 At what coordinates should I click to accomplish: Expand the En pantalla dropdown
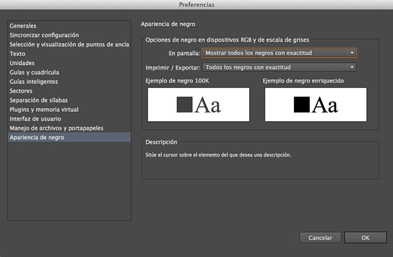point(279,53)
